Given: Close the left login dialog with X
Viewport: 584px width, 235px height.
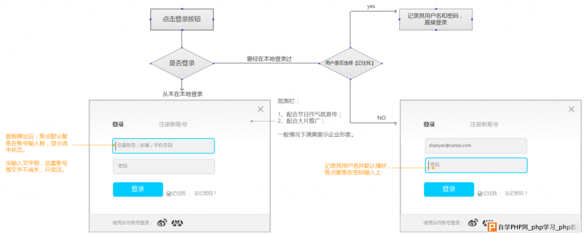Looking at the screenshot, I should click(x=261, y=109).
